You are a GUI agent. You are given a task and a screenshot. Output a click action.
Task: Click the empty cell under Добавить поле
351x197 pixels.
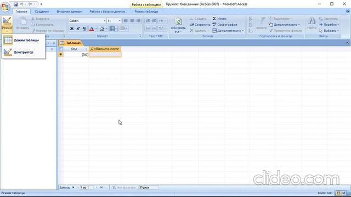105,55
